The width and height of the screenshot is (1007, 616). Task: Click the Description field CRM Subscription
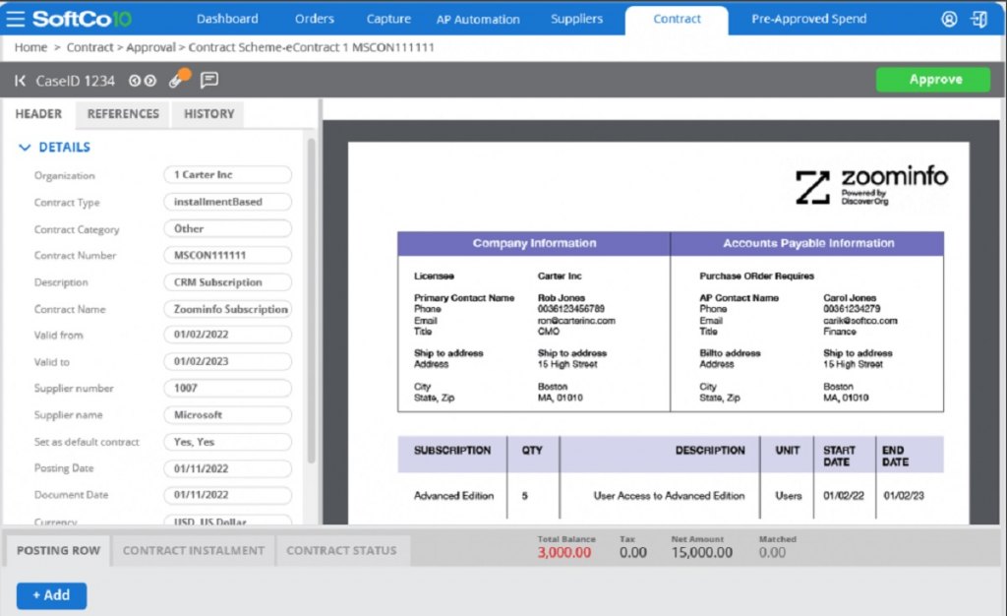click(x=227, y=282)
